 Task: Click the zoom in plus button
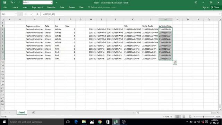click(213, 117)
